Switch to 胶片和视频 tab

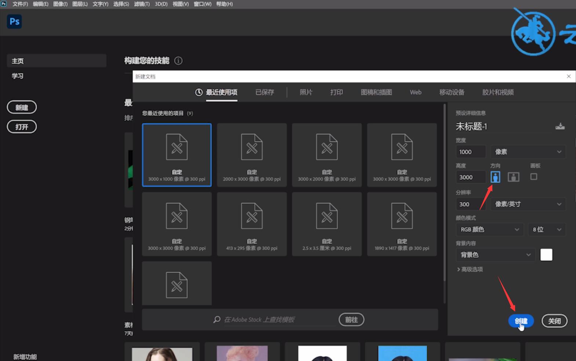[498, 92]
